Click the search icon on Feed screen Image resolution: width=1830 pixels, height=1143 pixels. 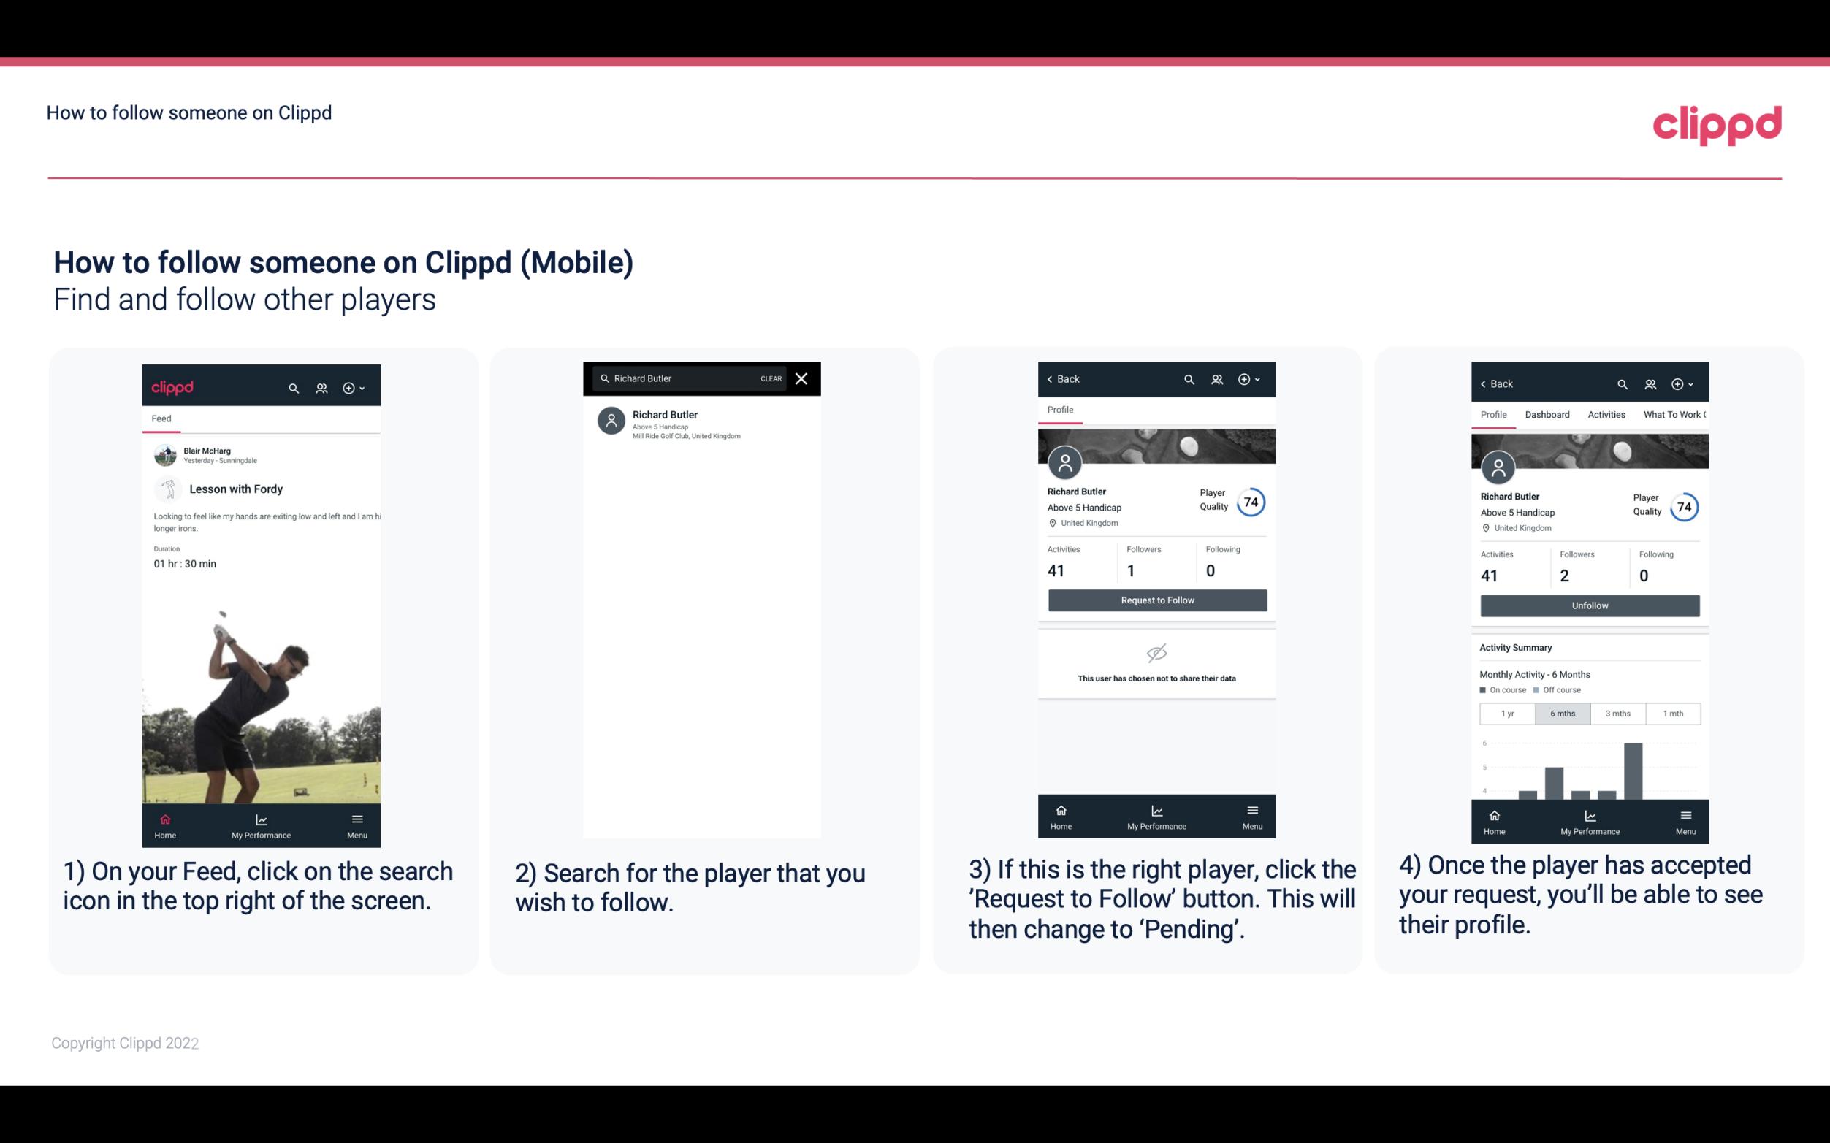click(292, 386)
